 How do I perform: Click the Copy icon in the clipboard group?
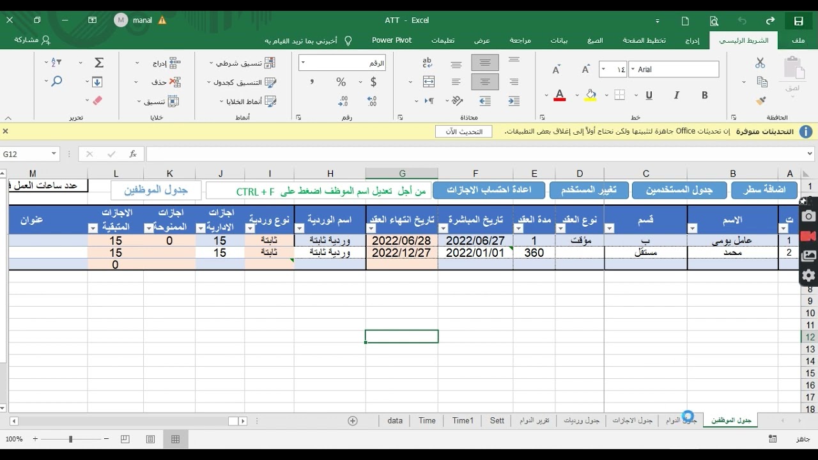761,82
